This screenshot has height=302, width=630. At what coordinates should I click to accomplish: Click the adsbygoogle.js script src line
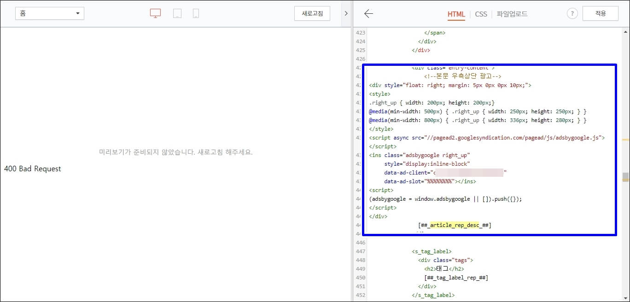point(487,138)
